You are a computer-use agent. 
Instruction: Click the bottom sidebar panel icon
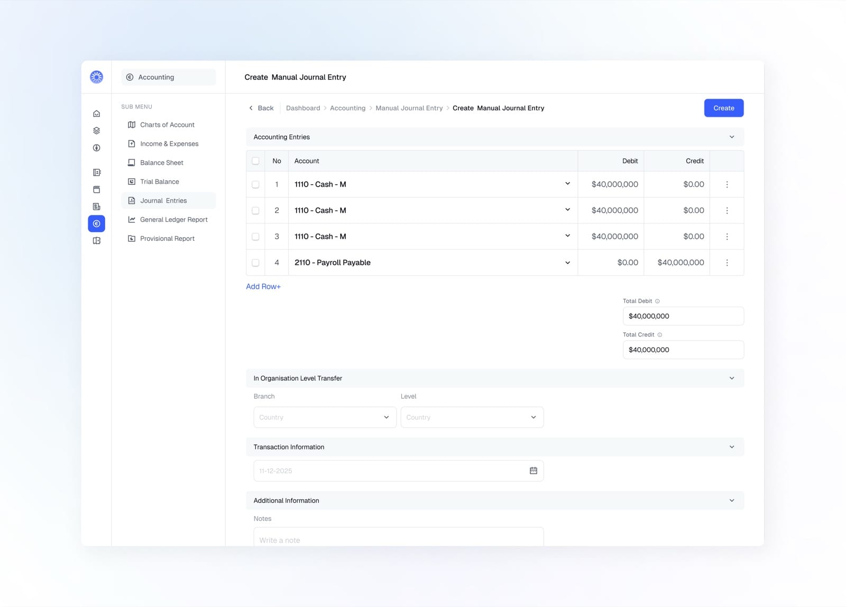click(96, 241)
